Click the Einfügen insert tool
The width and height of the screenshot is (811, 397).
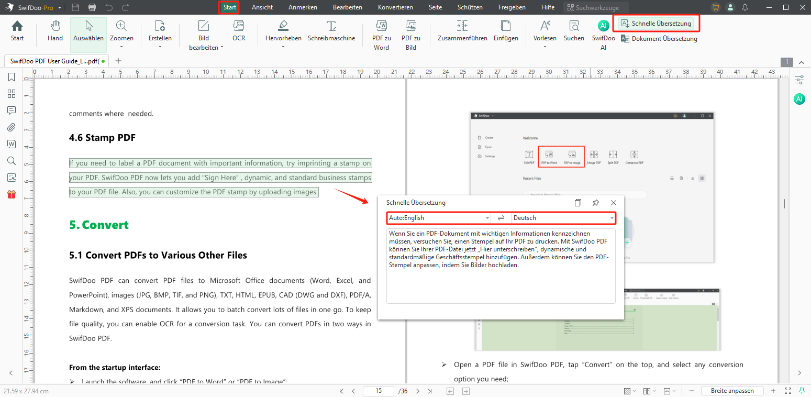(x=506, y=31)
